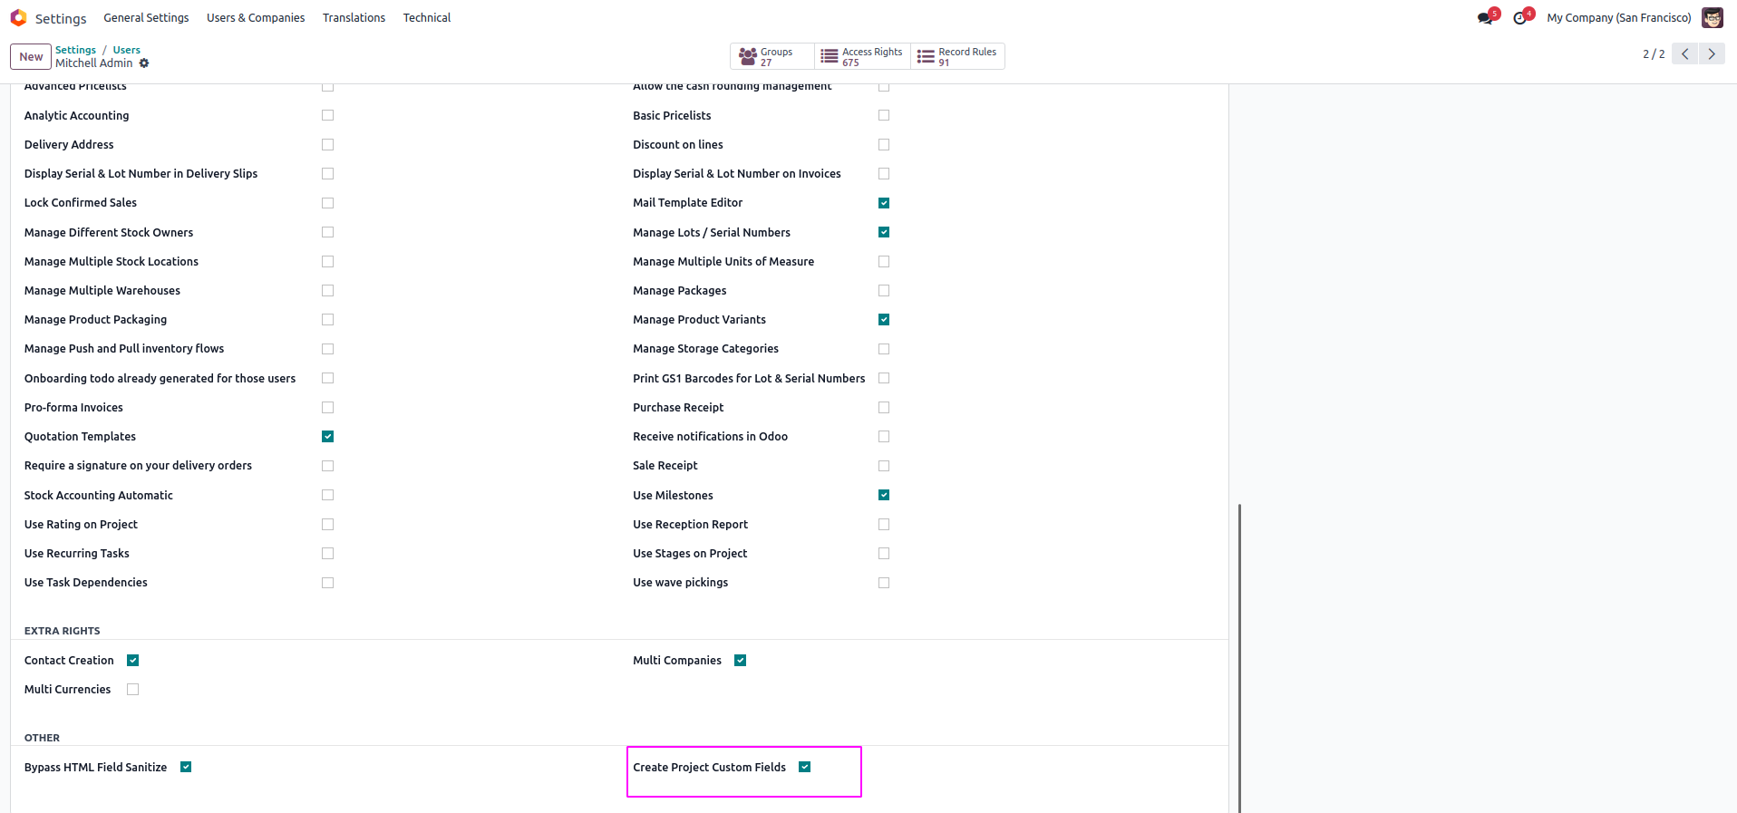Open the activities clock icon
The image size is (1737, 813).
tap(1520, 18)
